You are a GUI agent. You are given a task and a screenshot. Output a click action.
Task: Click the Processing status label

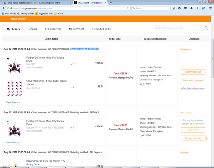185,113
